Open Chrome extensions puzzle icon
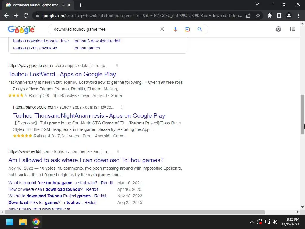 270,16
